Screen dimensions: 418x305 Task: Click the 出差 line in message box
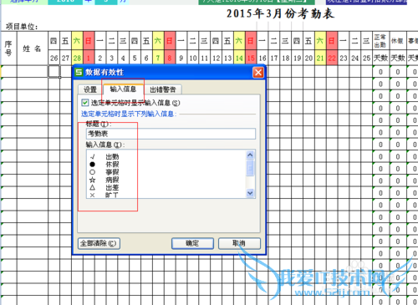(x=104, y=187)
